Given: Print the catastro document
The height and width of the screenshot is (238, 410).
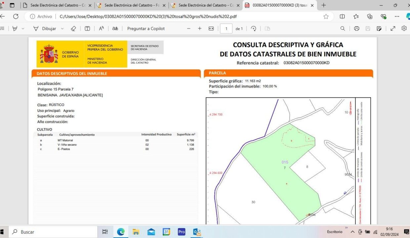Looking at the screenshot, I should [356, 29].
